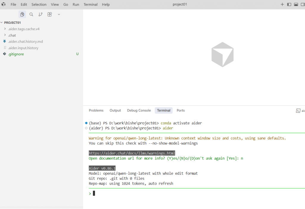
Task: Click the terminal shell icon at right
Action: click(298, 111)
